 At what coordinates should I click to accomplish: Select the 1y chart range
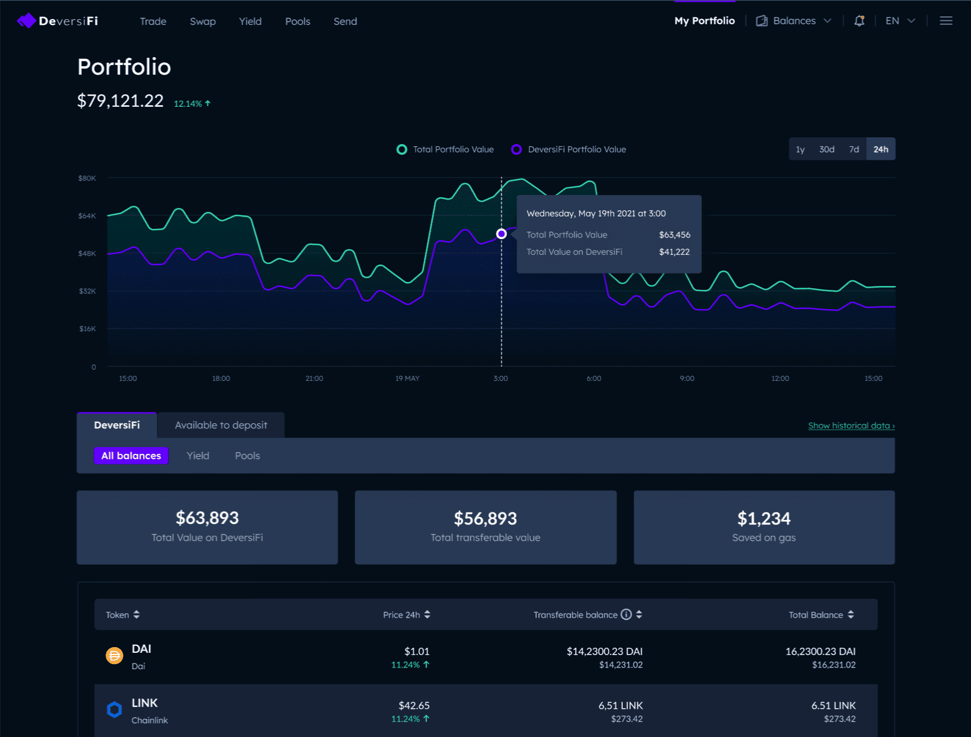coord(800,149)
